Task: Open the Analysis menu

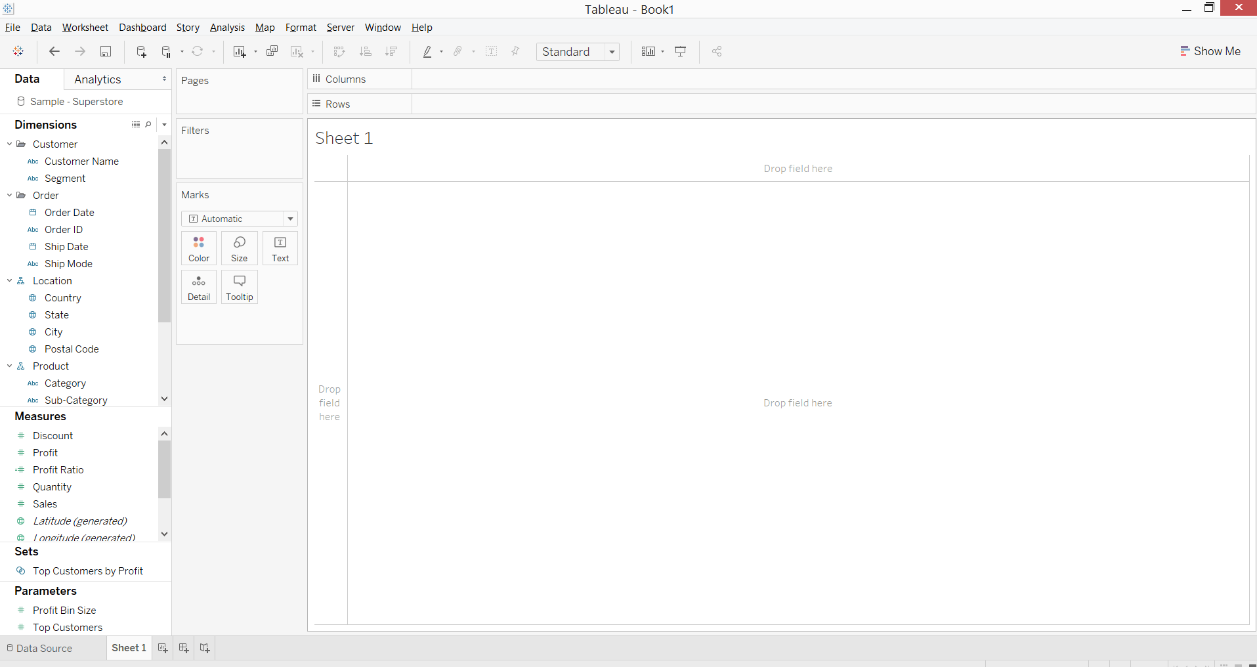Action: [227, 28]
